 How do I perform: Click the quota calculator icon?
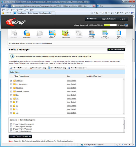(126, 25)
